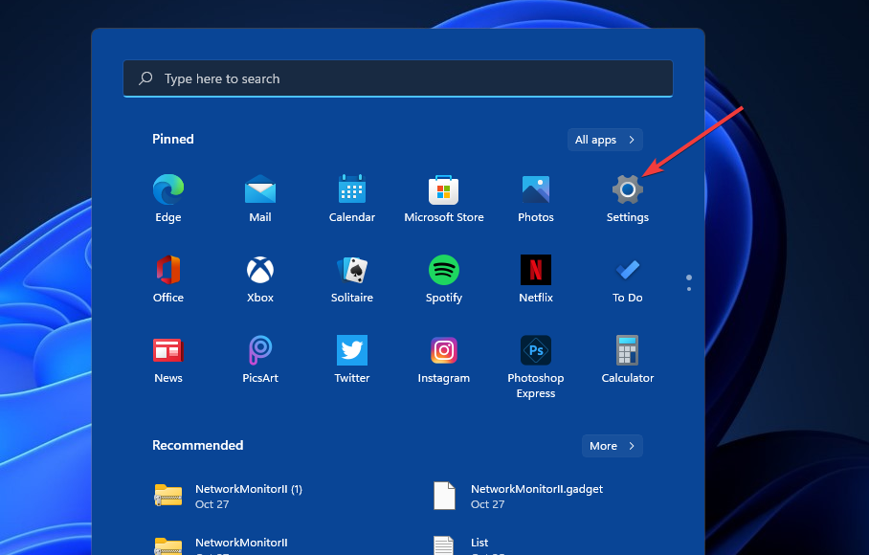The height and width of the screenshot is (555, 869).
Task: Launch the PicsArt app
Action: 260,359
